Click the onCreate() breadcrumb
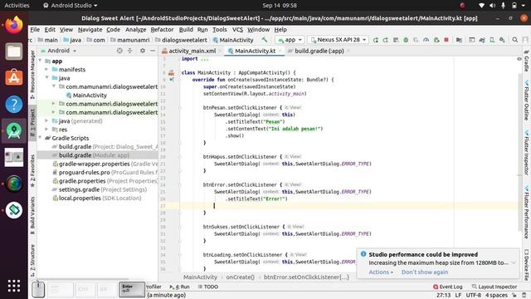Viewport: 531px width, 299px height. click(240, 277)
